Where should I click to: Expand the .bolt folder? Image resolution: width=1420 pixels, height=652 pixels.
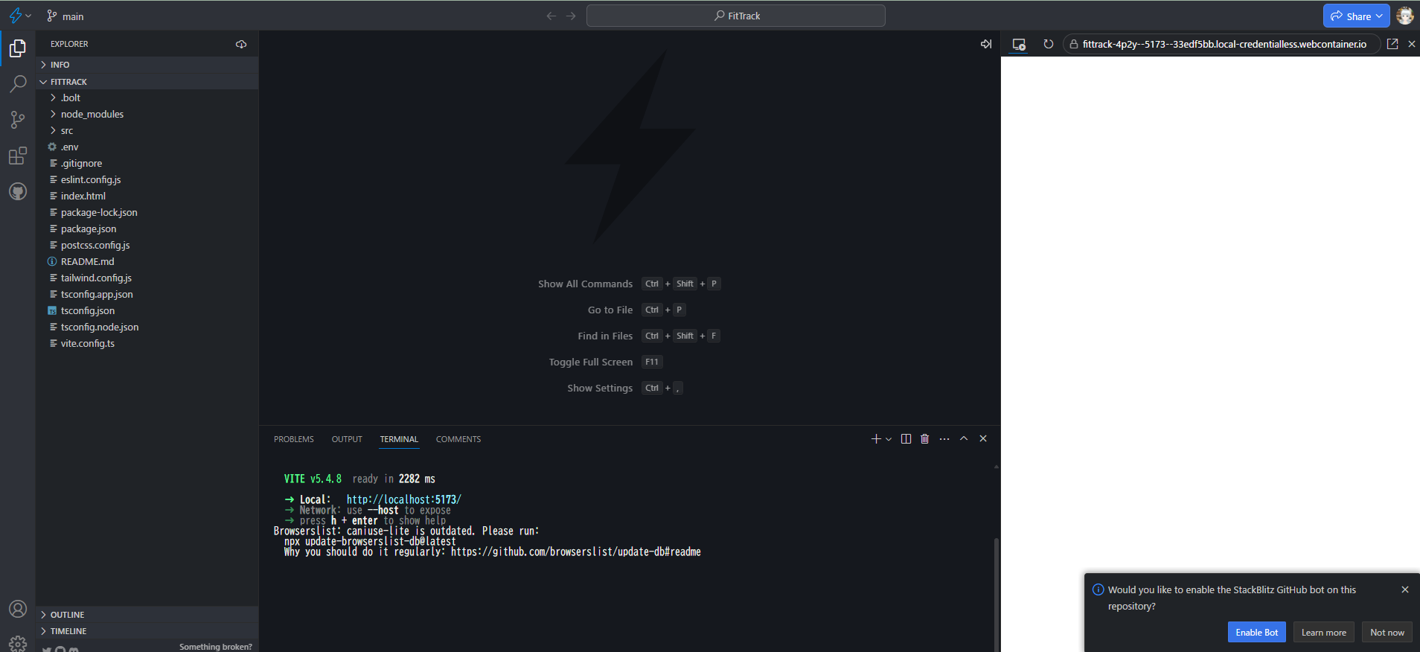147,98
